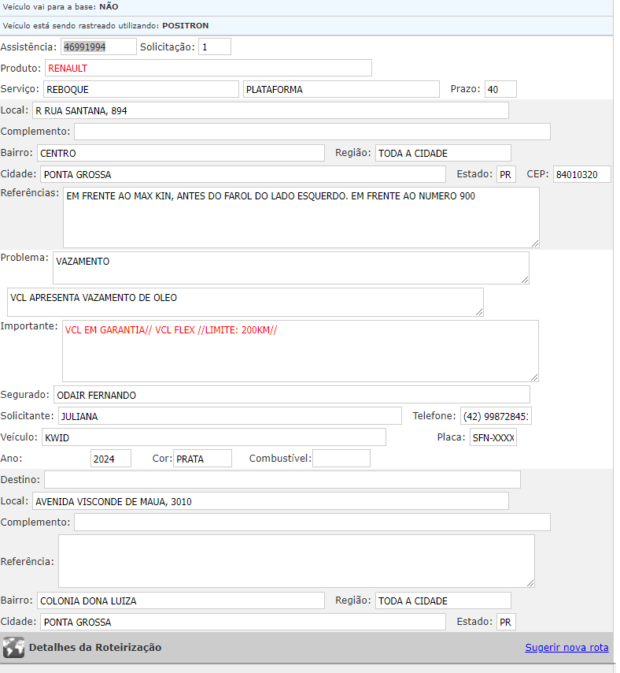Click the Produto field showing RENAULT

click(209, 69)
